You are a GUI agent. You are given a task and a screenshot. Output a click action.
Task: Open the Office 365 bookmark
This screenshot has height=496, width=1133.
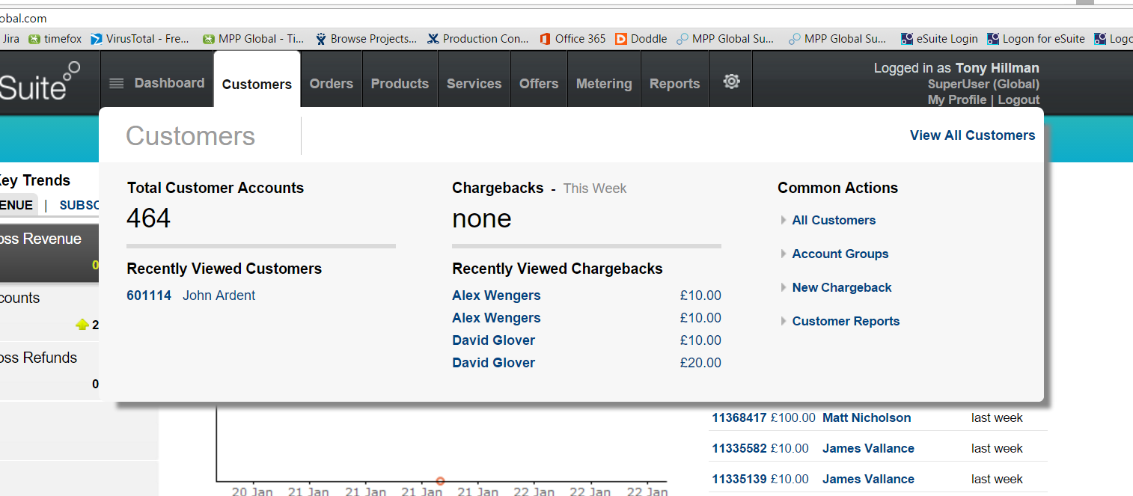571,39
